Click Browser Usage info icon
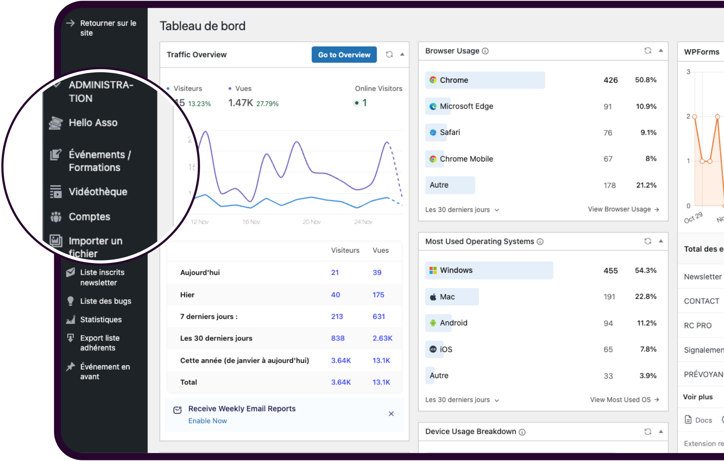Viewport: 724px width, 461px height. pos(485,51)
